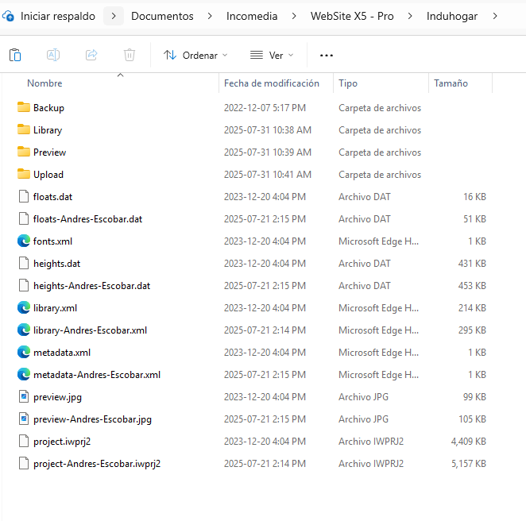Click Archivo IWPRJ2 type of project.iwprj2
Screen dimensions: 526x521
(371, 442)
